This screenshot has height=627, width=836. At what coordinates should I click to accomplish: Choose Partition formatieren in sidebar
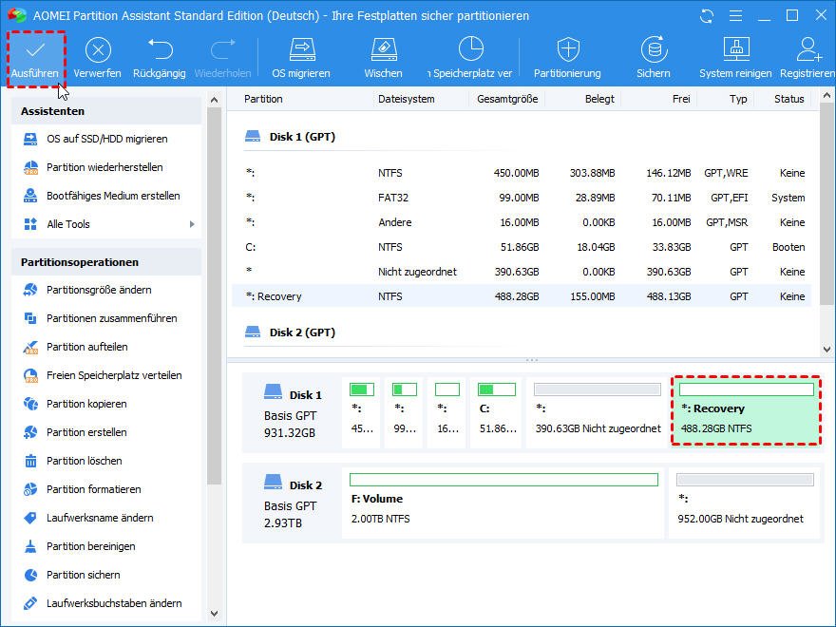click(x=93, y=489)
